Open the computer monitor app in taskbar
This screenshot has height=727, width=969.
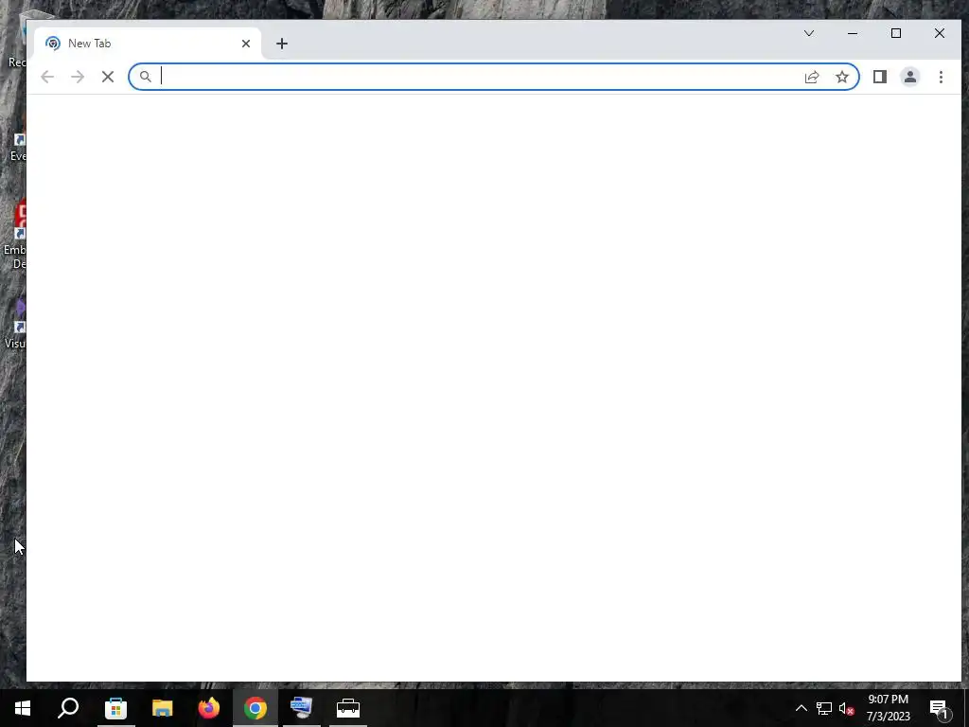click(x=302, y=708)
